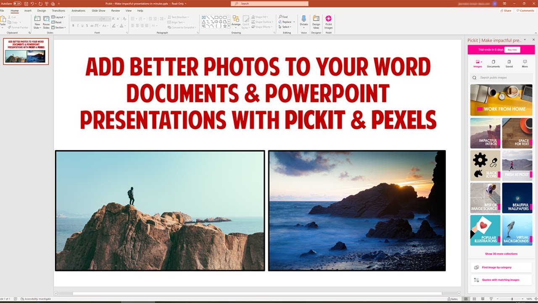Click the Share button
The image size is (538, 303).
pos(507,11)
